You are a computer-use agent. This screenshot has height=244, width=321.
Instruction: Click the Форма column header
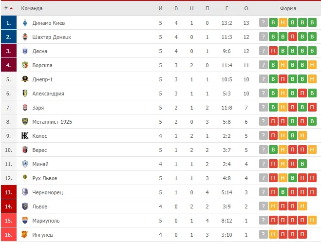coord(288,8)
